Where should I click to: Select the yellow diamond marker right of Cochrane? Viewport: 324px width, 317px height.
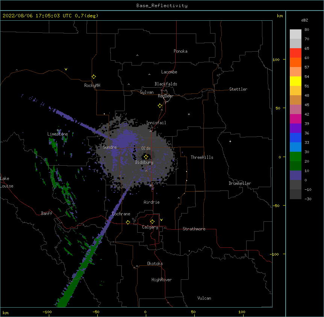pos(128,222)
